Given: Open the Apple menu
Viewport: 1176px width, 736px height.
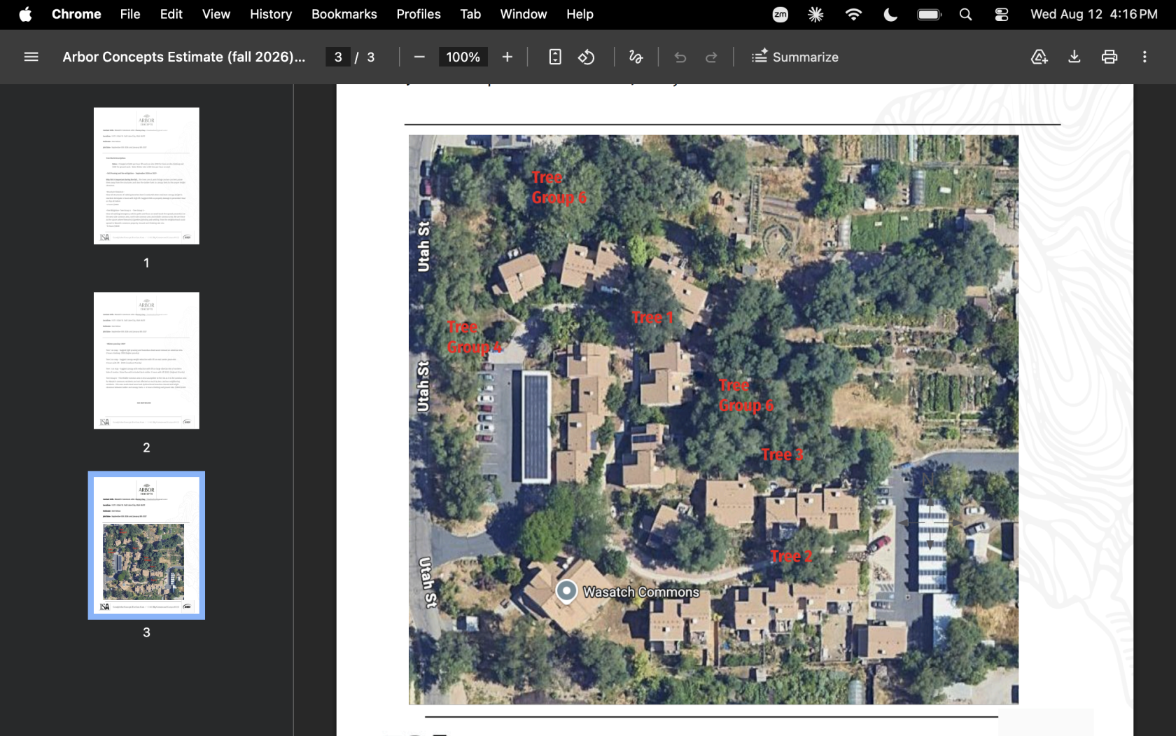Looking at the screenshot, I should pos(25,14).
